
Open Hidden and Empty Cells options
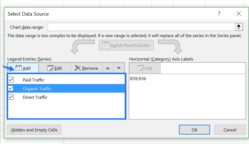34,130
